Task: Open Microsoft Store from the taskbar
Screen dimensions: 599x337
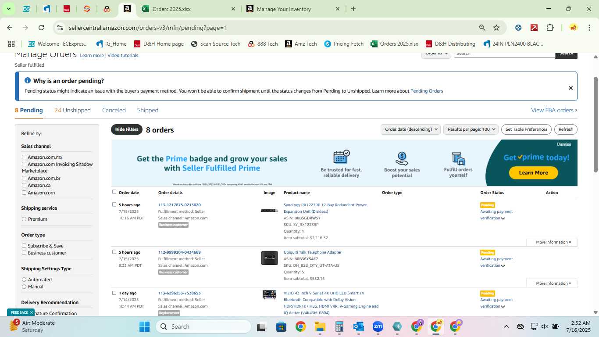Action: (281, 326)
